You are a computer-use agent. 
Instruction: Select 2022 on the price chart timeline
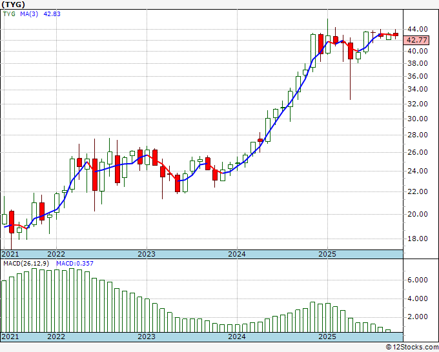tap(56, 254)
